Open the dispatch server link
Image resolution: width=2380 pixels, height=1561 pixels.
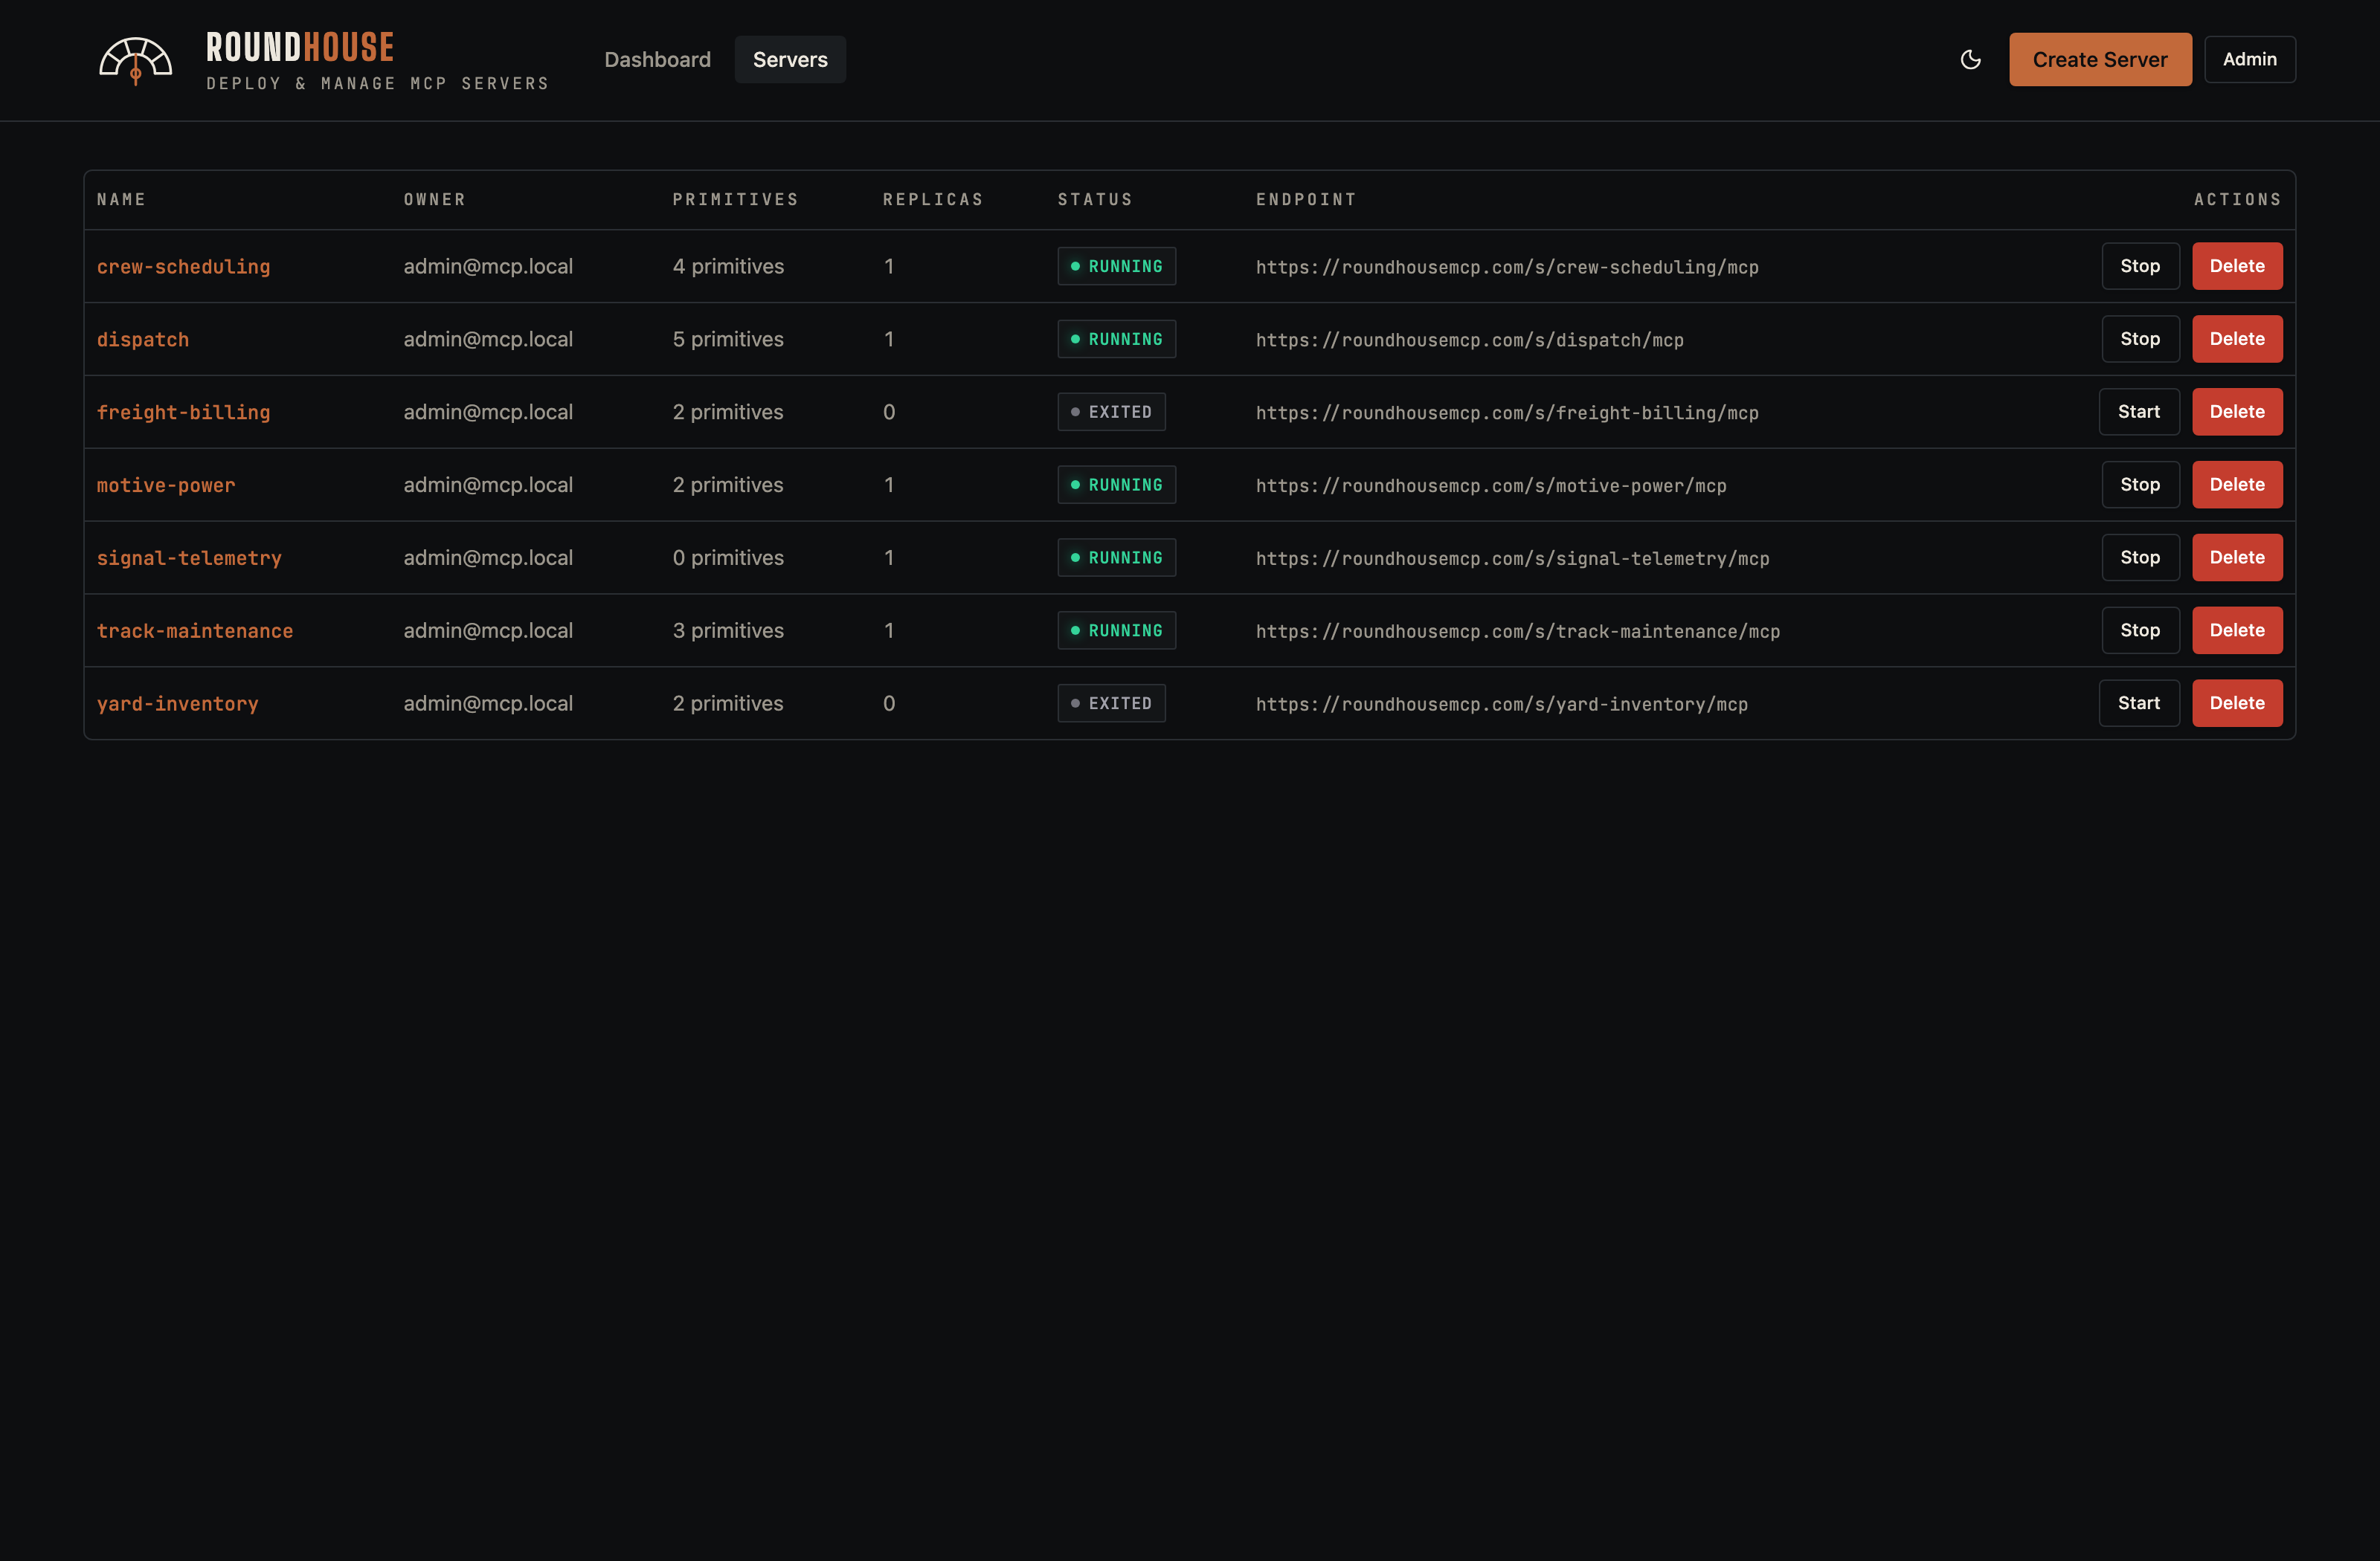click(x=143, y=340)
